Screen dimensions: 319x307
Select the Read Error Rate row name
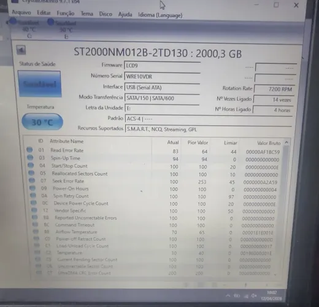coord(67,150)
